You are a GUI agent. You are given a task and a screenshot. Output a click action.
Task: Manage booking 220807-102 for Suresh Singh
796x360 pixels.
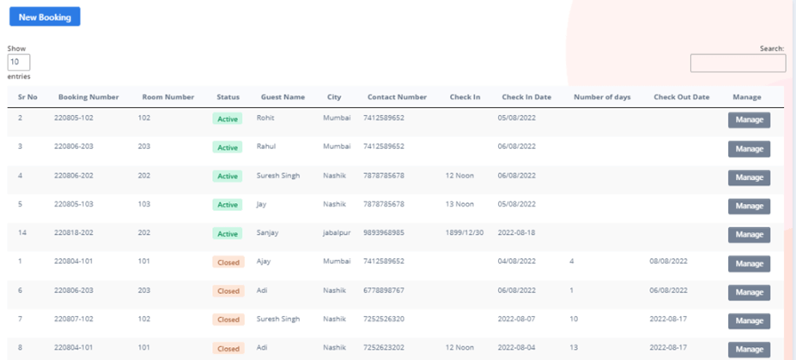[749, 321]
